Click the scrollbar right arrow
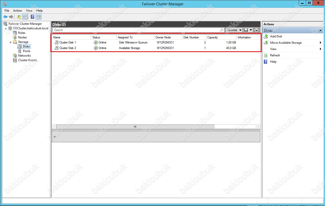The height and width of the screenshot is (206, 325). (x=258, y=127)
